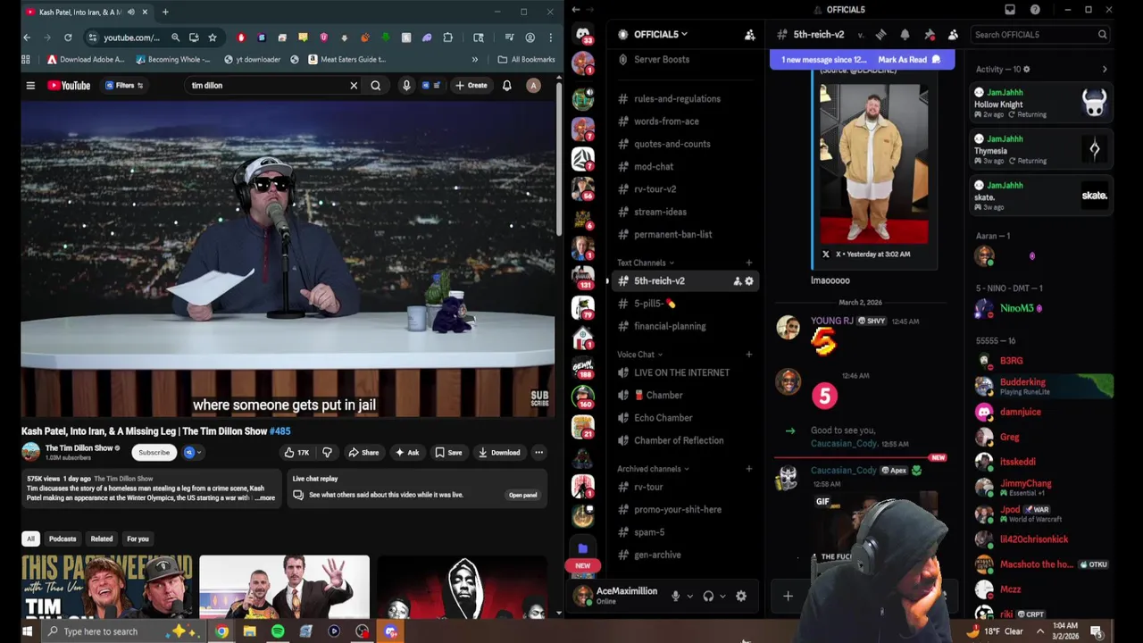Open Discord direct messages home icon
This screenshot has width=1143, height=643.
click(583, 35)
